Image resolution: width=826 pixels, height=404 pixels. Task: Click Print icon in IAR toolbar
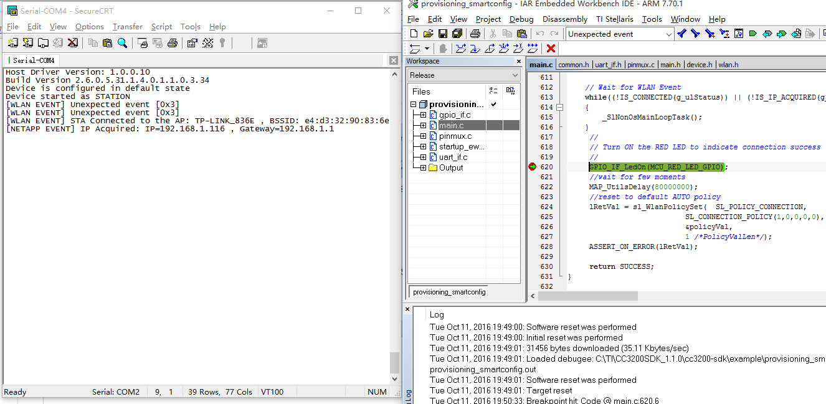[x=475, y=34]
